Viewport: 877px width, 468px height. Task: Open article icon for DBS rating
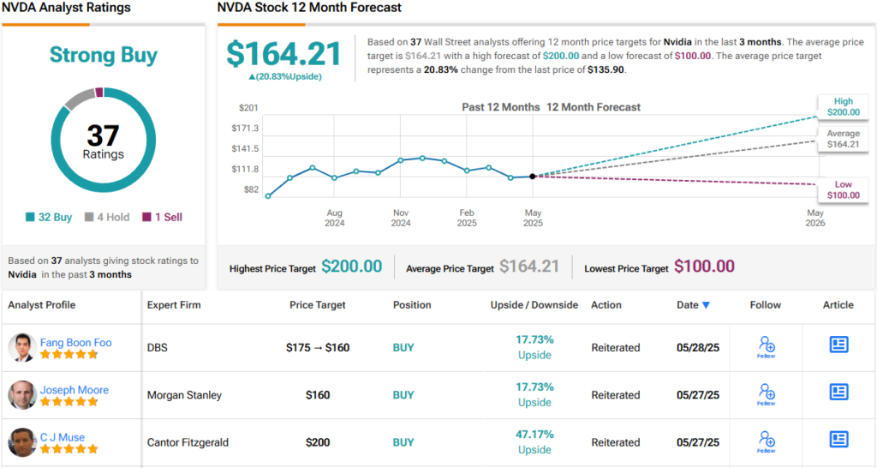[x=838, y=345]
